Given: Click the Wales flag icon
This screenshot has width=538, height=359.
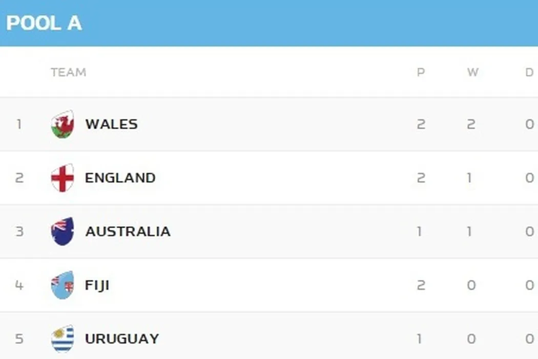Looking at the screenshot, I should pos(63,125).
